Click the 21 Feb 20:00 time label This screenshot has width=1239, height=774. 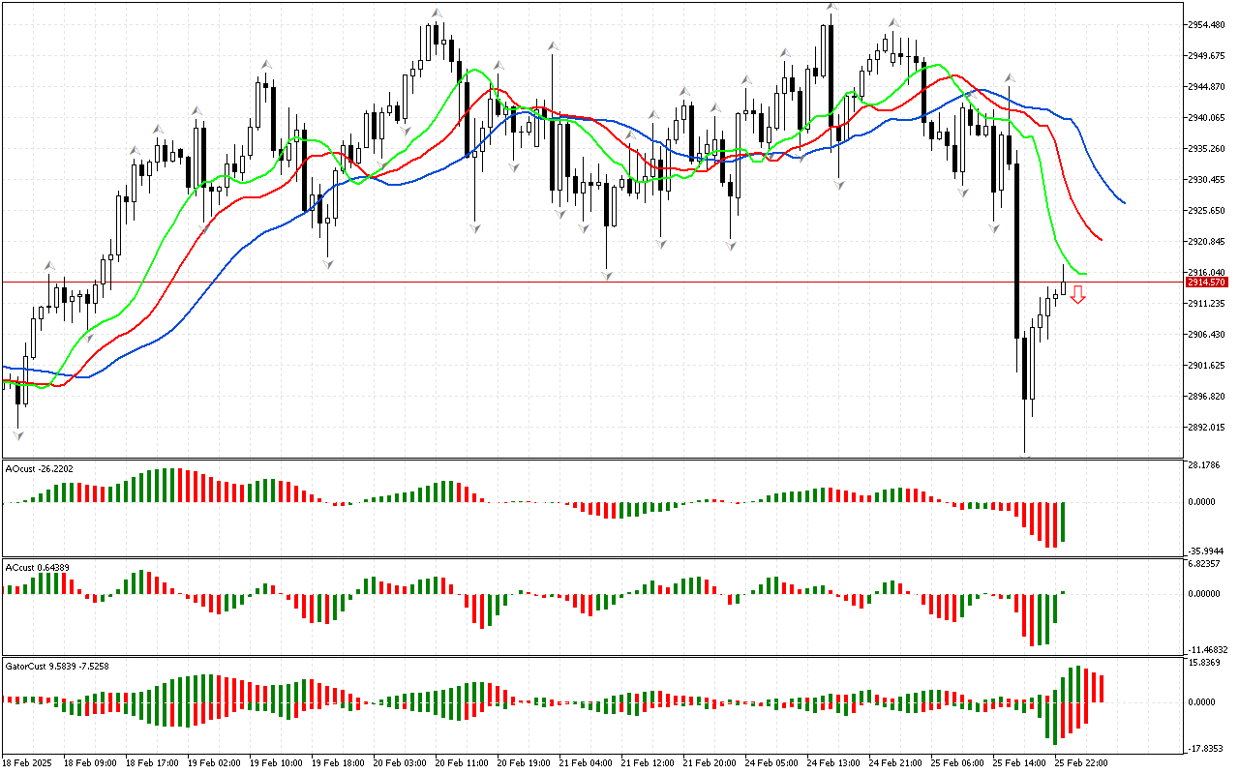pyautogui.click(x=709, y=763)
